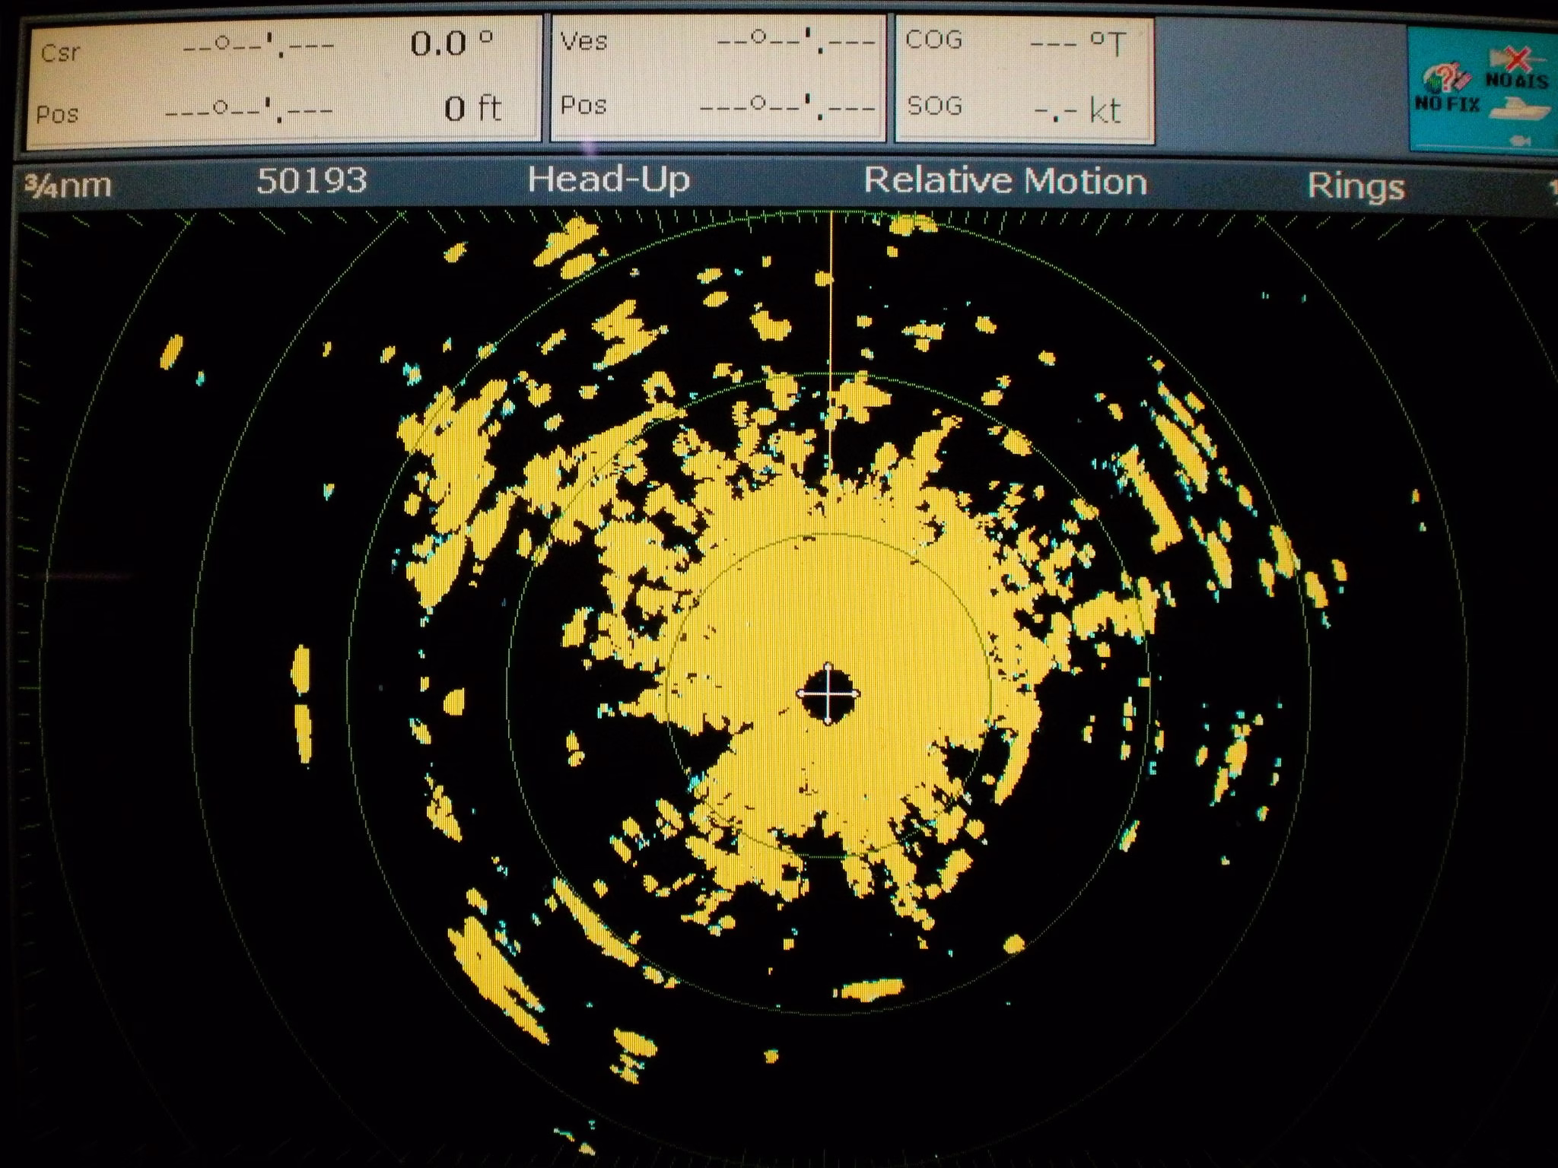Toggle the Head-Up orientation mode
Screen dimensions: 1558x1168
click(x=608, y=180)
